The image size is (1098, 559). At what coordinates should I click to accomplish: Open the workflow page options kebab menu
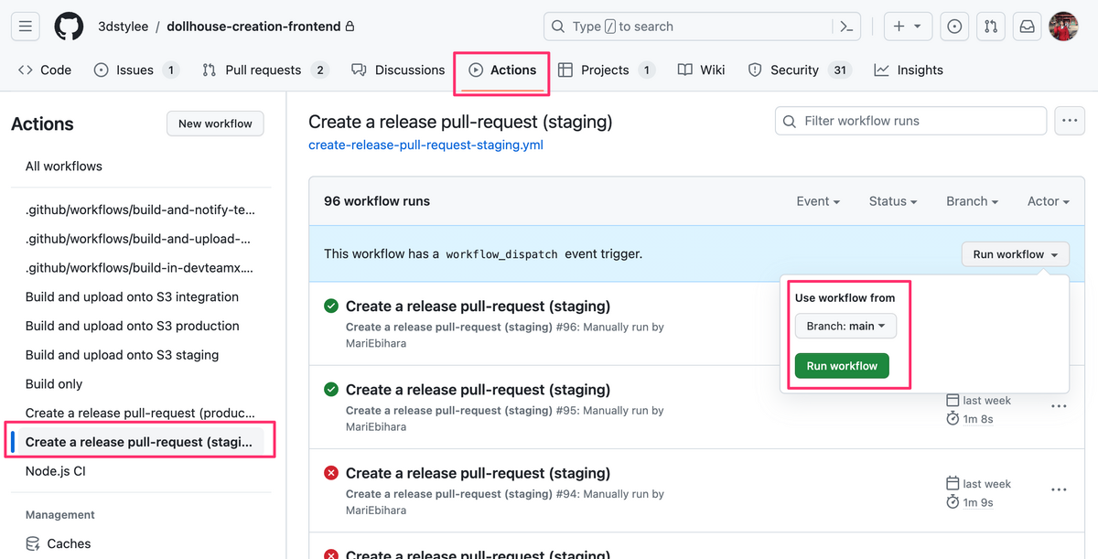coord(1069,120)
